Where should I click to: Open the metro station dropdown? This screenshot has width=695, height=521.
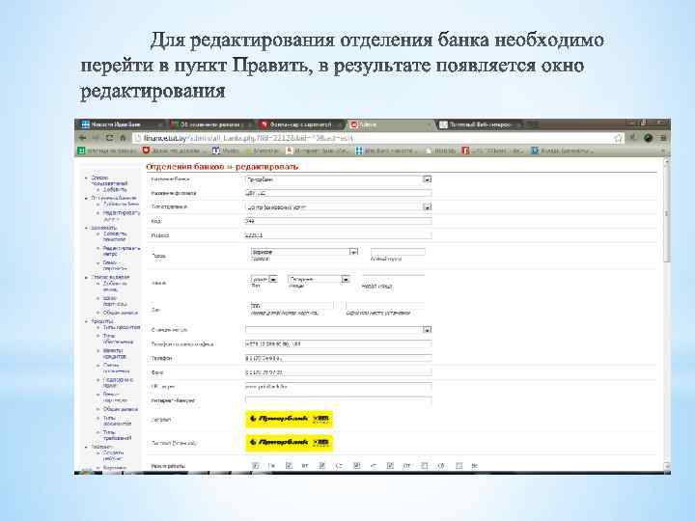tap(338, 330)
